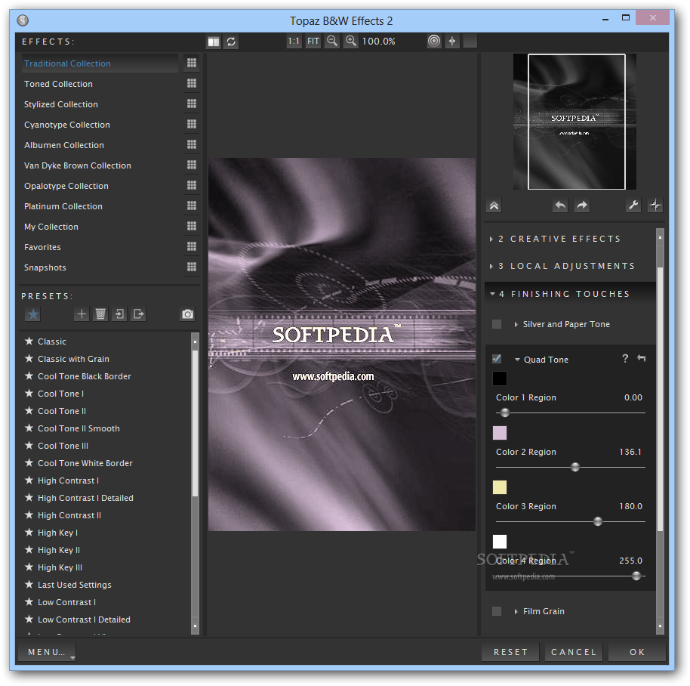The width and height of the screenshot is (690, 686).
Task: Open grid view for Albumen Collection
Action: point(192,144)
